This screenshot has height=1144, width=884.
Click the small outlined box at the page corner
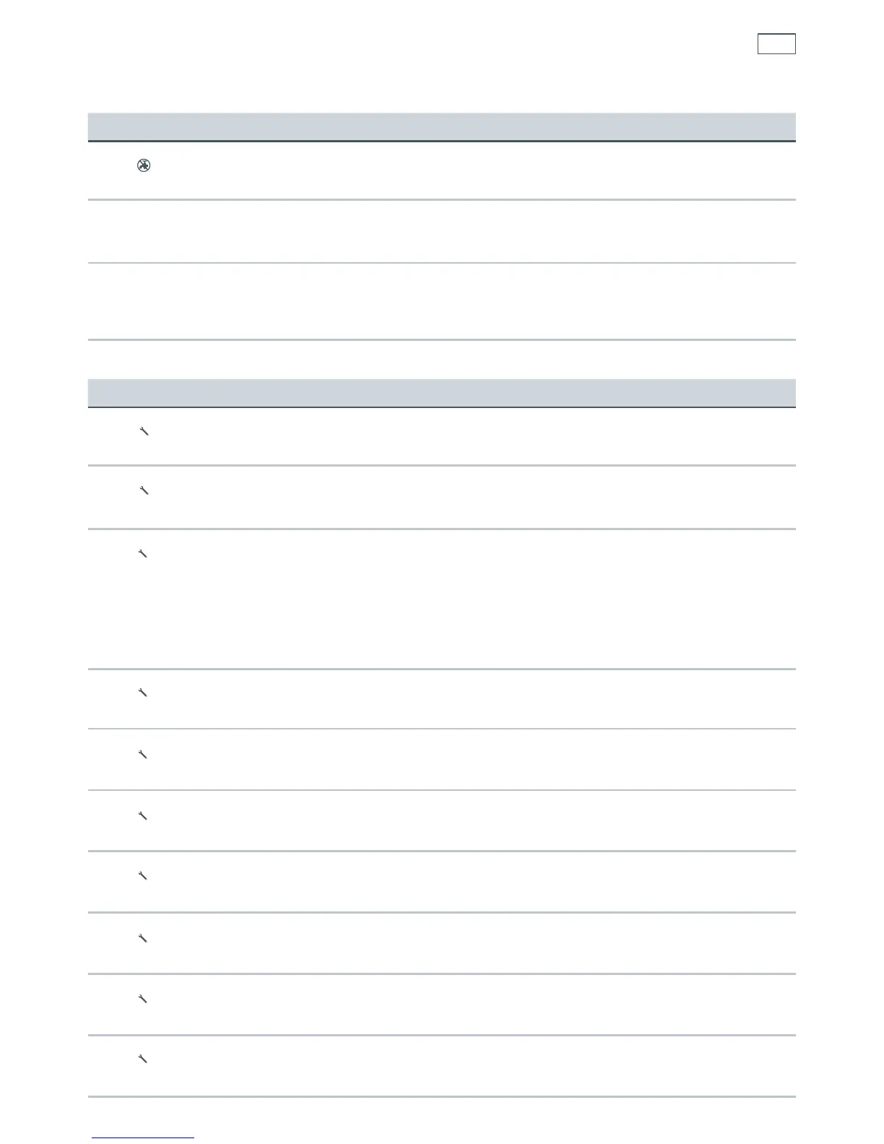point(776,44)
